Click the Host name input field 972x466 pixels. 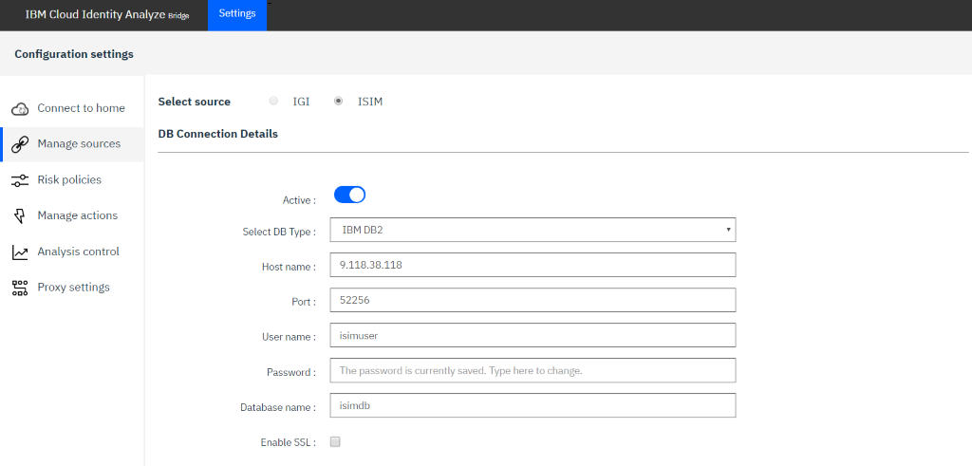click(533, 265)
